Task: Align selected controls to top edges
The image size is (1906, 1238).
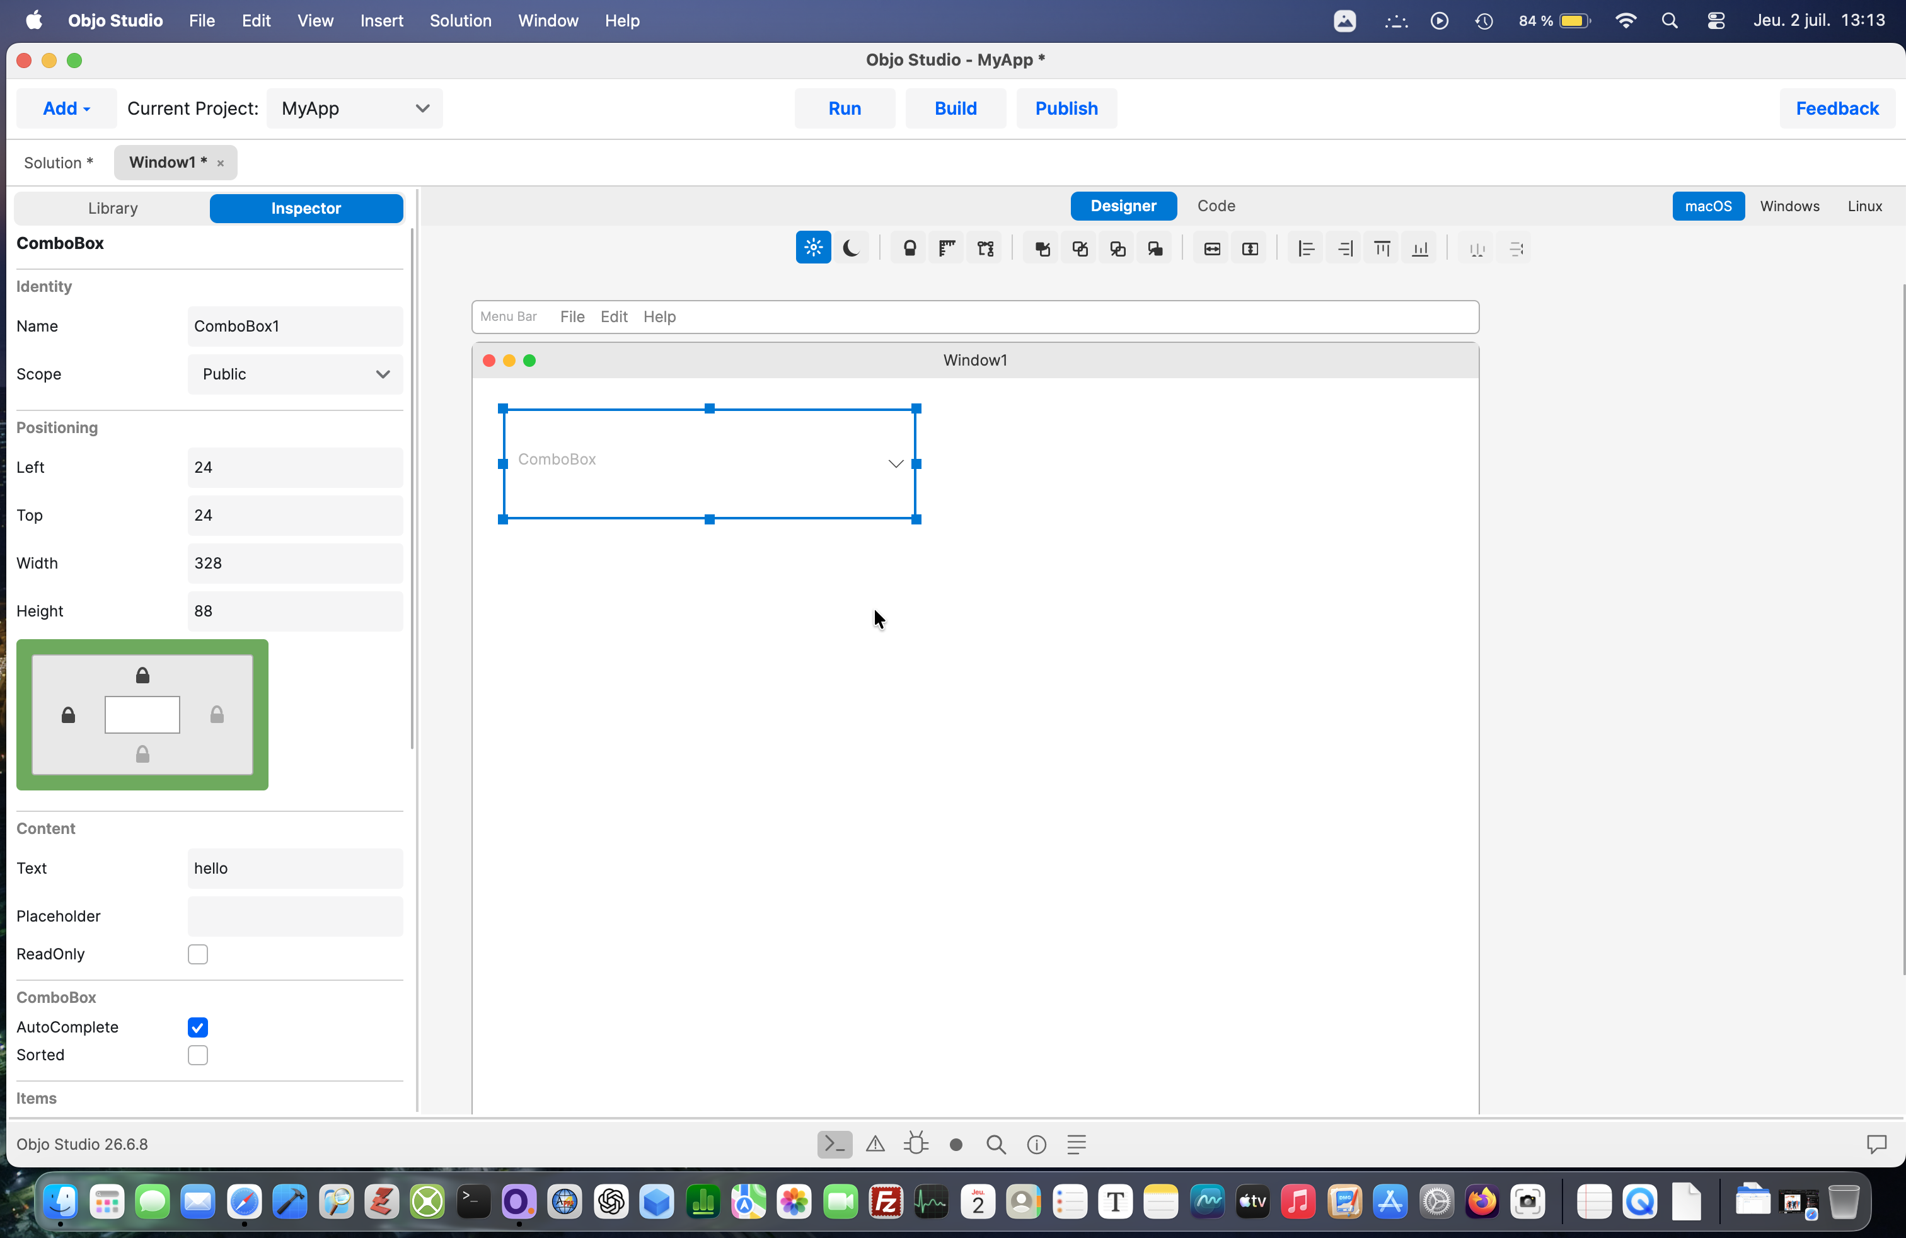Action: click(x=1382, y=248)
